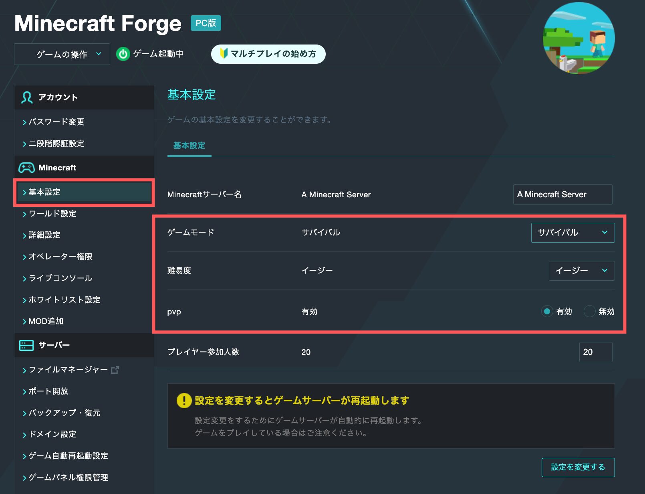645x494 pixels.
Task: Click the current value A Minecraft Server text
Action: click(x=336, y=194)
